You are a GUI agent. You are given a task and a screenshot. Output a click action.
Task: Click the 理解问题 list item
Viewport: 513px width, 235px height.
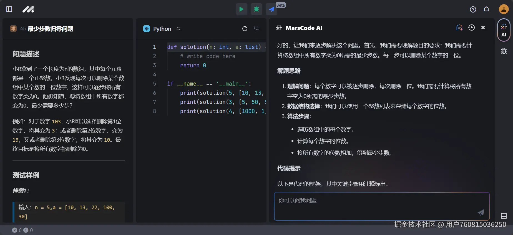coord(379,91)
